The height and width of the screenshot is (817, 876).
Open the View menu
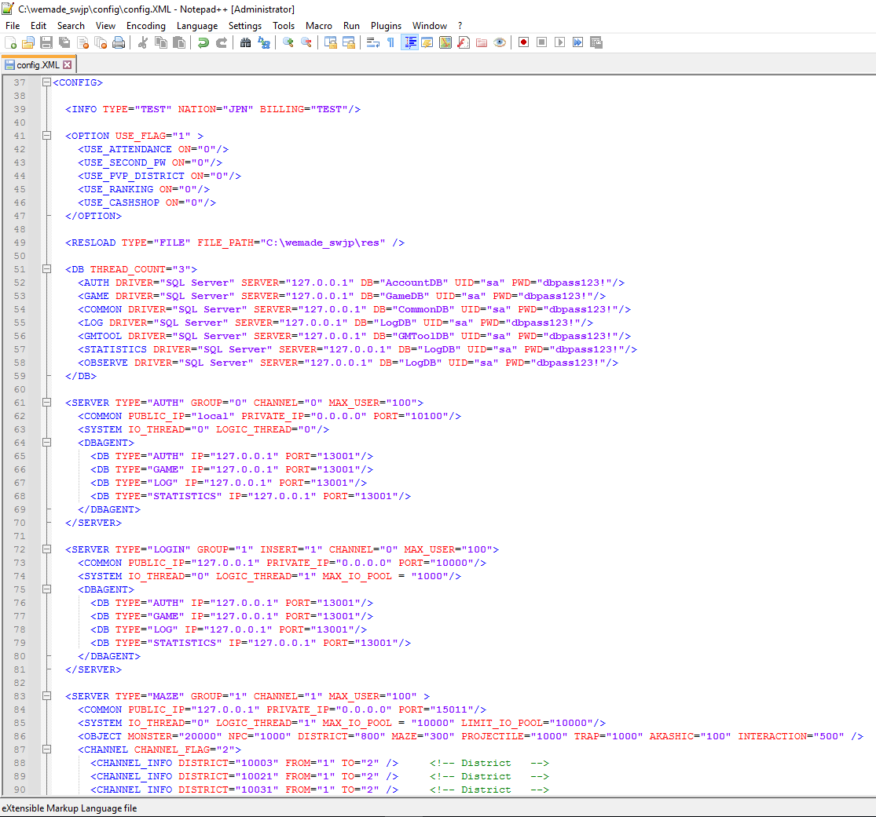coord(105,26)
